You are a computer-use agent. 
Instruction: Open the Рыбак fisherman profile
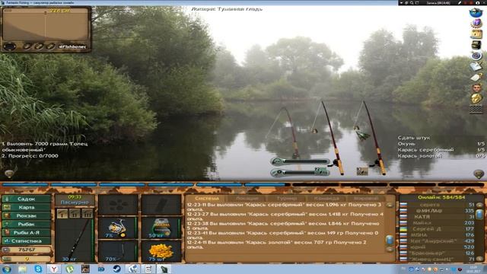(27, 224)
